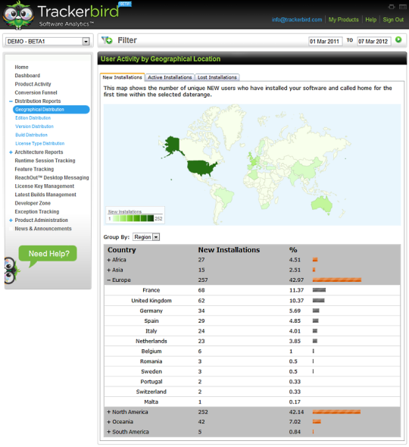The width and height of the screenshot is (409, 447).
Task: Open the Group By Region dropdown
Action: [146, 237]
